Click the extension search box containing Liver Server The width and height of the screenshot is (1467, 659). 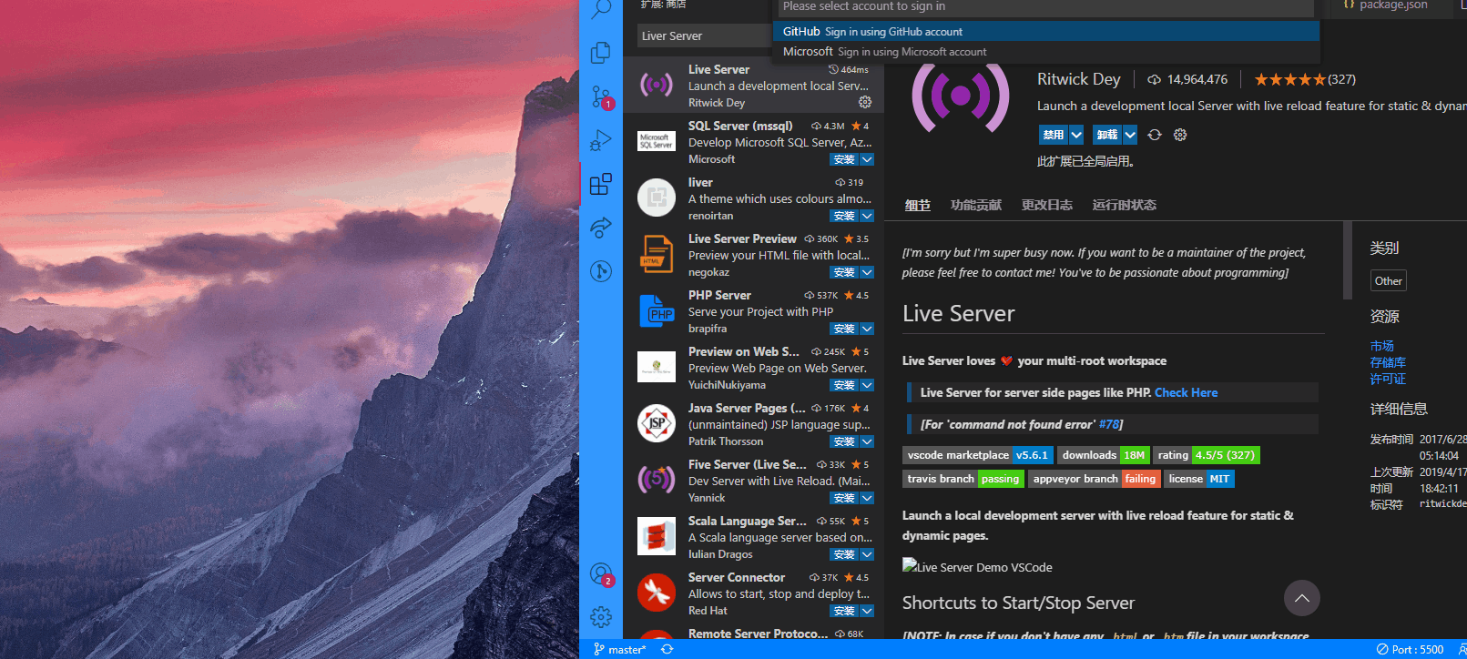point(703,35)
